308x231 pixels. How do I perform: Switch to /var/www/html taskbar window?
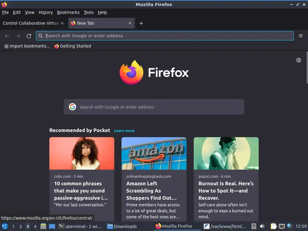[x=225, y=226]
